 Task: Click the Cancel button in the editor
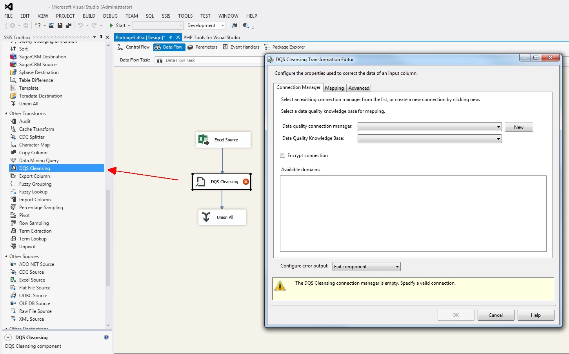[495, 315]
